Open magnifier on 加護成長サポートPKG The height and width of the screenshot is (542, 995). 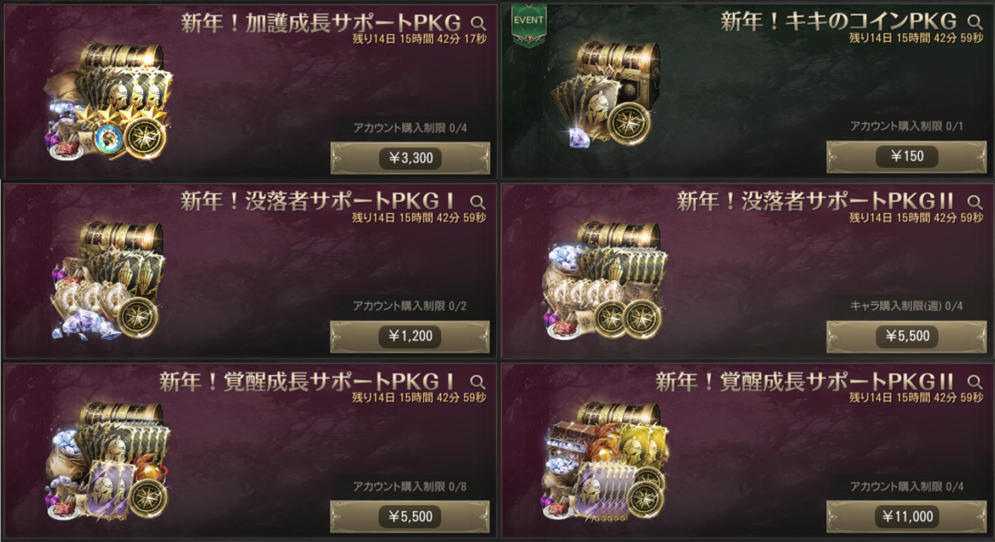tap(478, 23)
